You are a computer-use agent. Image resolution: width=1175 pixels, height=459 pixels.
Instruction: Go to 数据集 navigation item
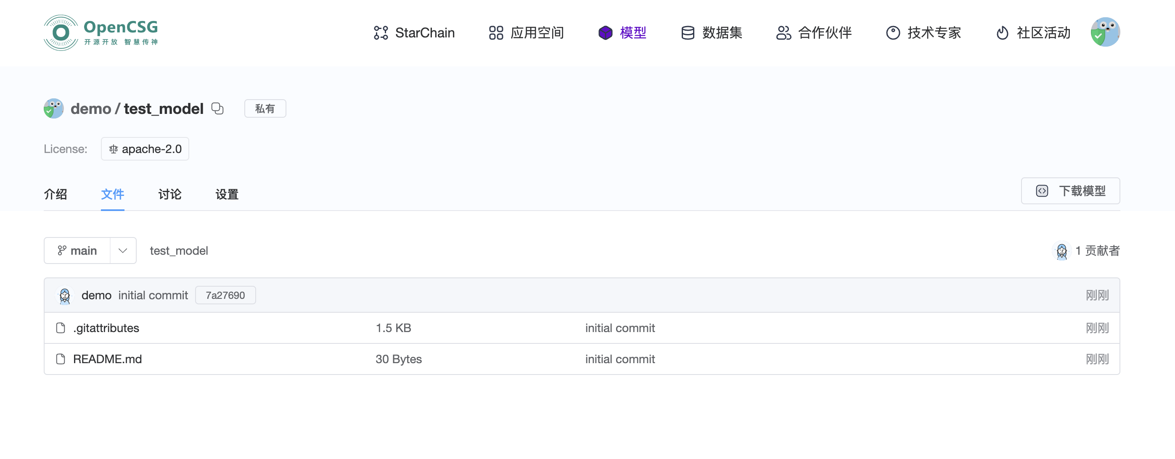712,33
